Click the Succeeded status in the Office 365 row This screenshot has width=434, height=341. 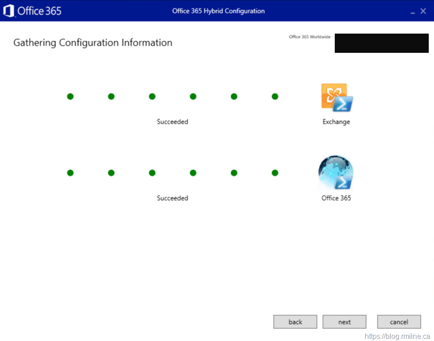(x=173, y=198)
